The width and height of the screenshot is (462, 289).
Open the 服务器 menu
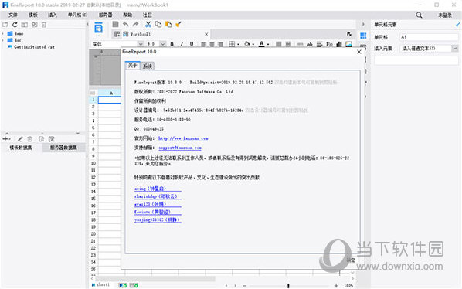[x=106, y=15]
